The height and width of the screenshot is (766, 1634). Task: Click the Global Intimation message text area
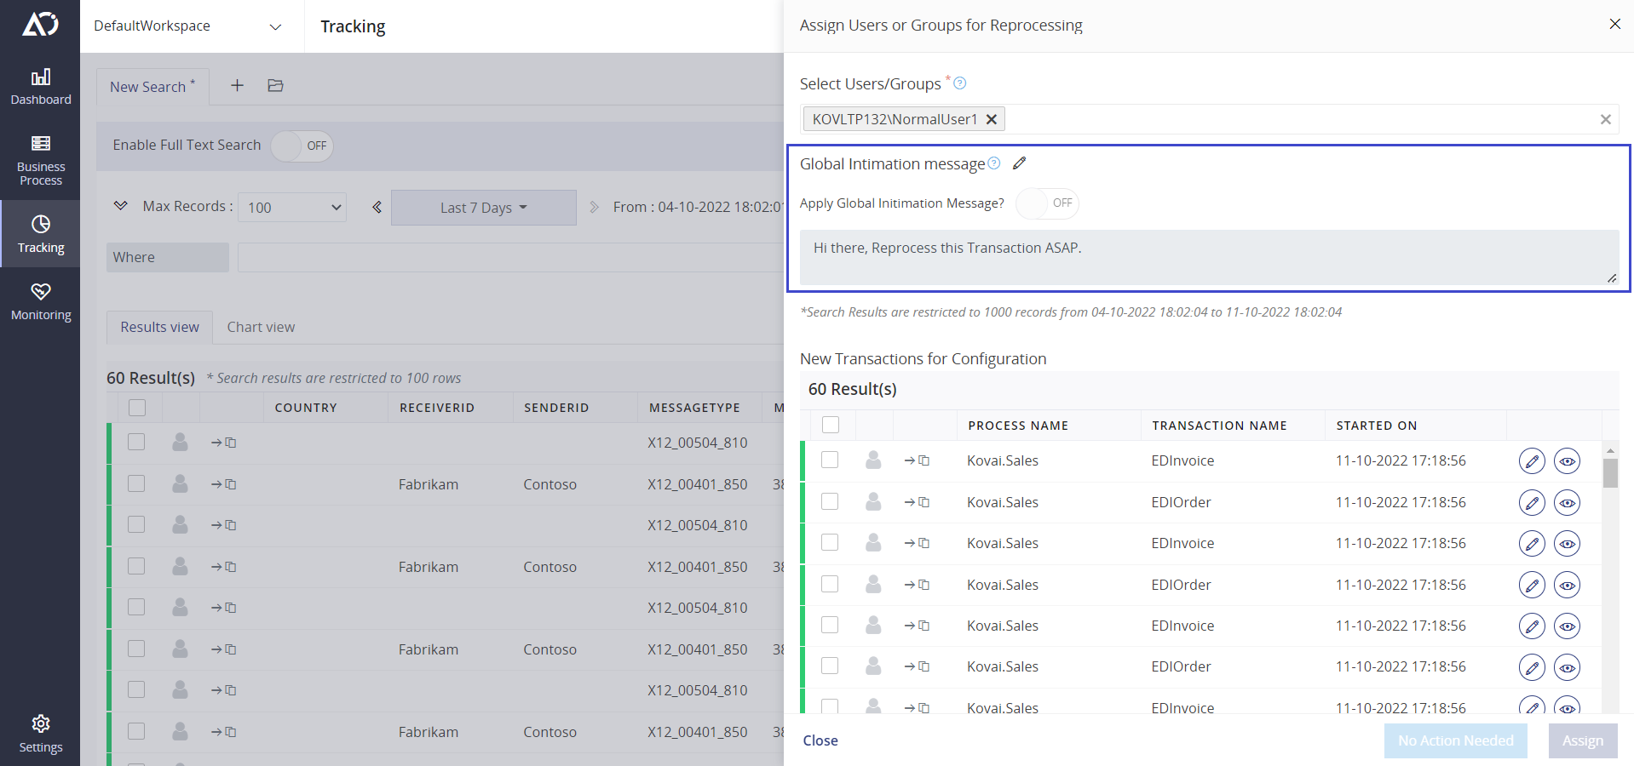(x=1209, y=257)
